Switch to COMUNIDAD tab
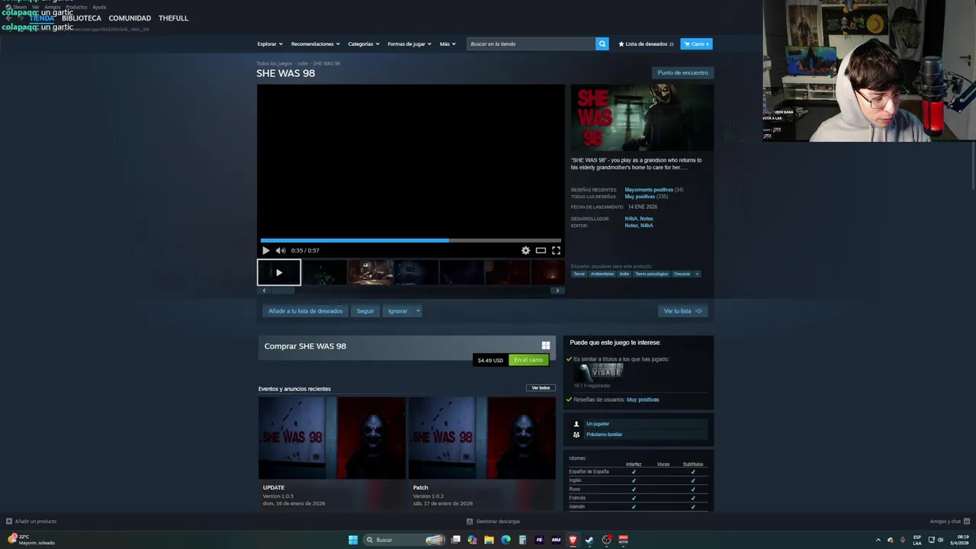976x549 pixels. click(130, 18)
